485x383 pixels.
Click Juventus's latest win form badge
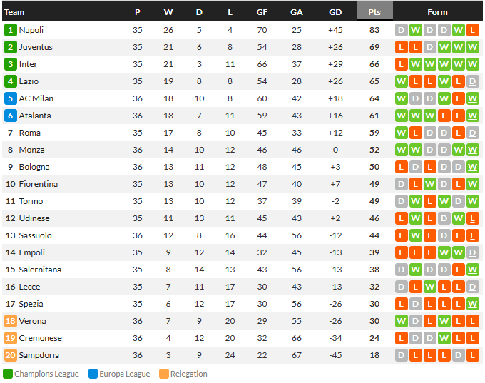472,47
